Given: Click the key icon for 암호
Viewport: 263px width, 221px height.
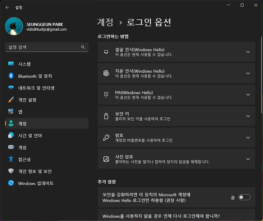Looking at the screenshot, I should (106, 138).
